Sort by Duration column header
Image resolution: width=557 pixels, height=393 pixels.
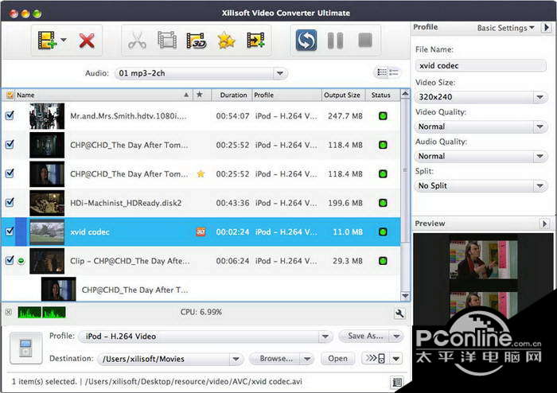tap(233, 95)
